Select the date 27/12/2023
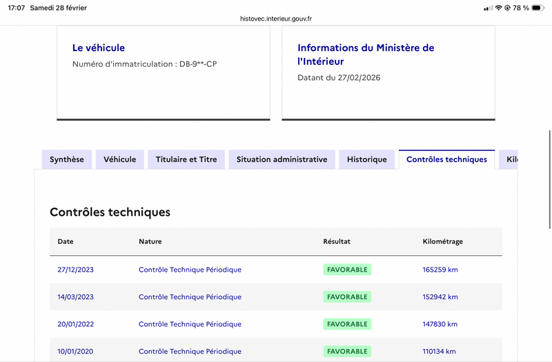Screen dimensions: 552x362 [76, 270]
